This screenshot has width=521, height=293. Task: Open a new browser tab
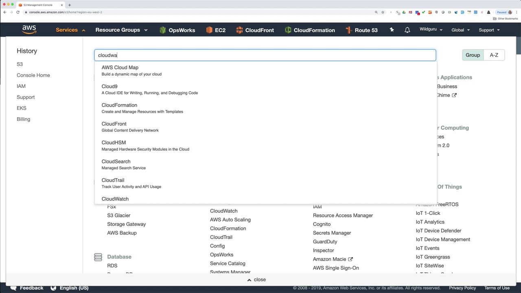(x=70, y=5)
